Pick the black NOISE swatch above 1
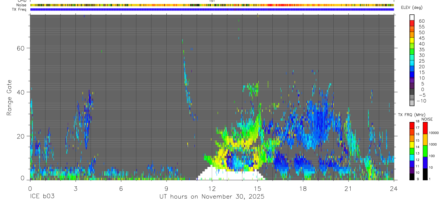The height and width of the screenshot is (204, 443). point(425,174)
